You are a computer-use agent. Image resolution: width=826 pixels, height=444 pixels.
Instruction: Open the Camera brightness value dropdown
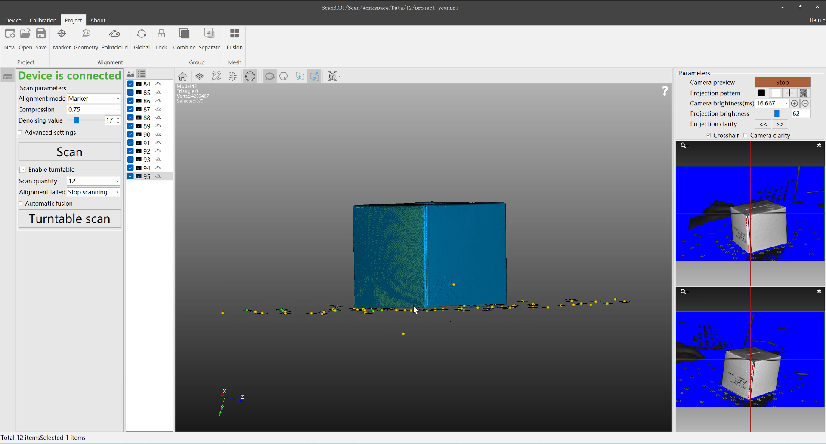[786, 103]
